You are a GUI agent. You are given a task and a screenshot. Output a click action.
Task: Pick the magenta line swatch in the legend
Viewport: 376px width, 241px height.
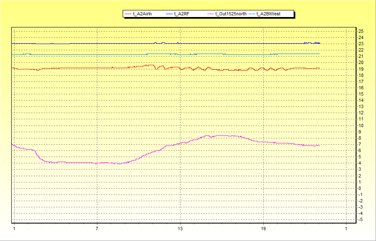[210, 14]
